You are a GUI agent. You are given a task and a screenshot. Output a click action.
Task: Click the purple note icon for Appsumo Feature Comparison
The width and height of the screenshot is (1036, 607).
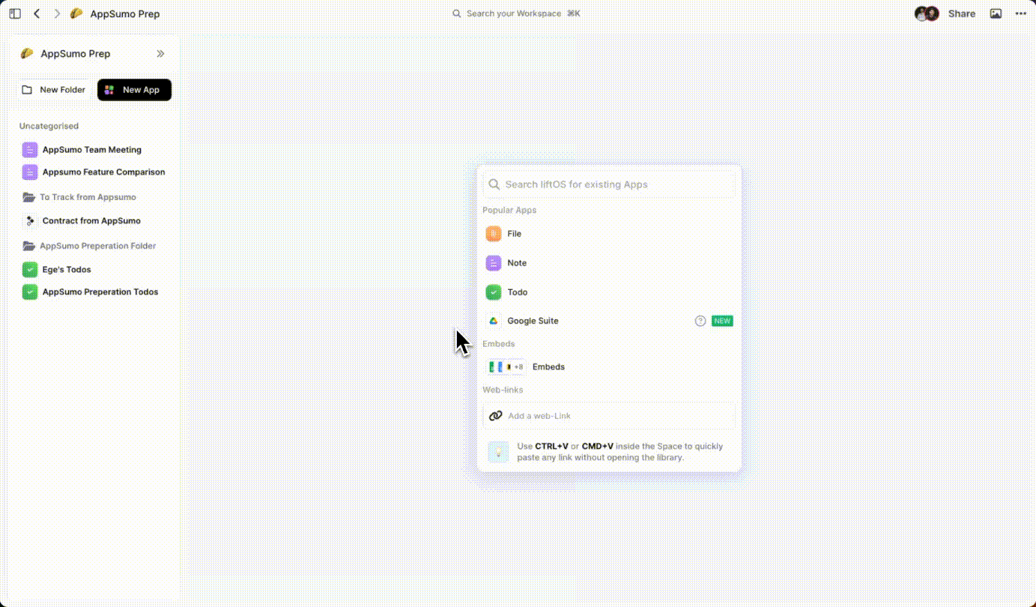point(29,172)
